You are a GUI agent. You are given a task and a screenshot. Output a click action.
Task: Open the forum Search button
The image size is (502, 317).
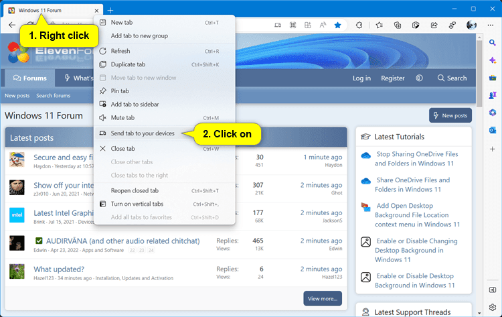point(452,78)
